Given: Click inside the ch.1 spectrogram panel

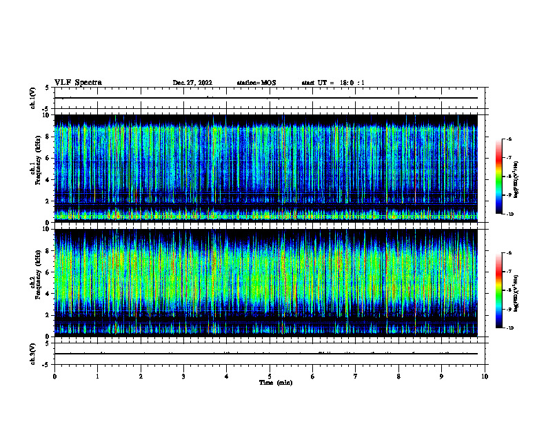Looking at the screenshot, I should [266, 168].
